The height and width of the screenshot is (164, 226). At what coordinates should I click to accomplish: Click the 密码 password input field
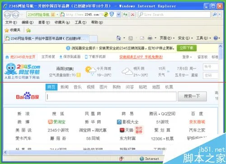tap(211, 75)
